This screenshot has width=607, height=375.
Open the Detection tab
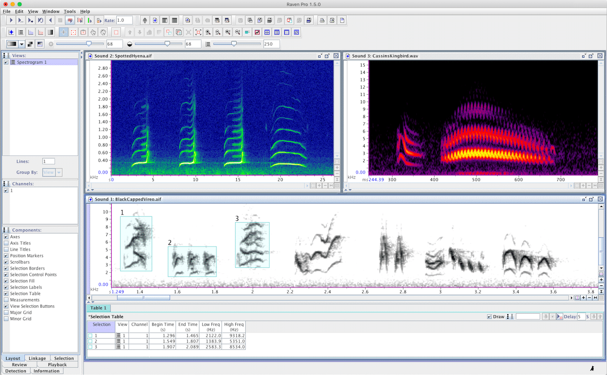[x=16, y=371]
